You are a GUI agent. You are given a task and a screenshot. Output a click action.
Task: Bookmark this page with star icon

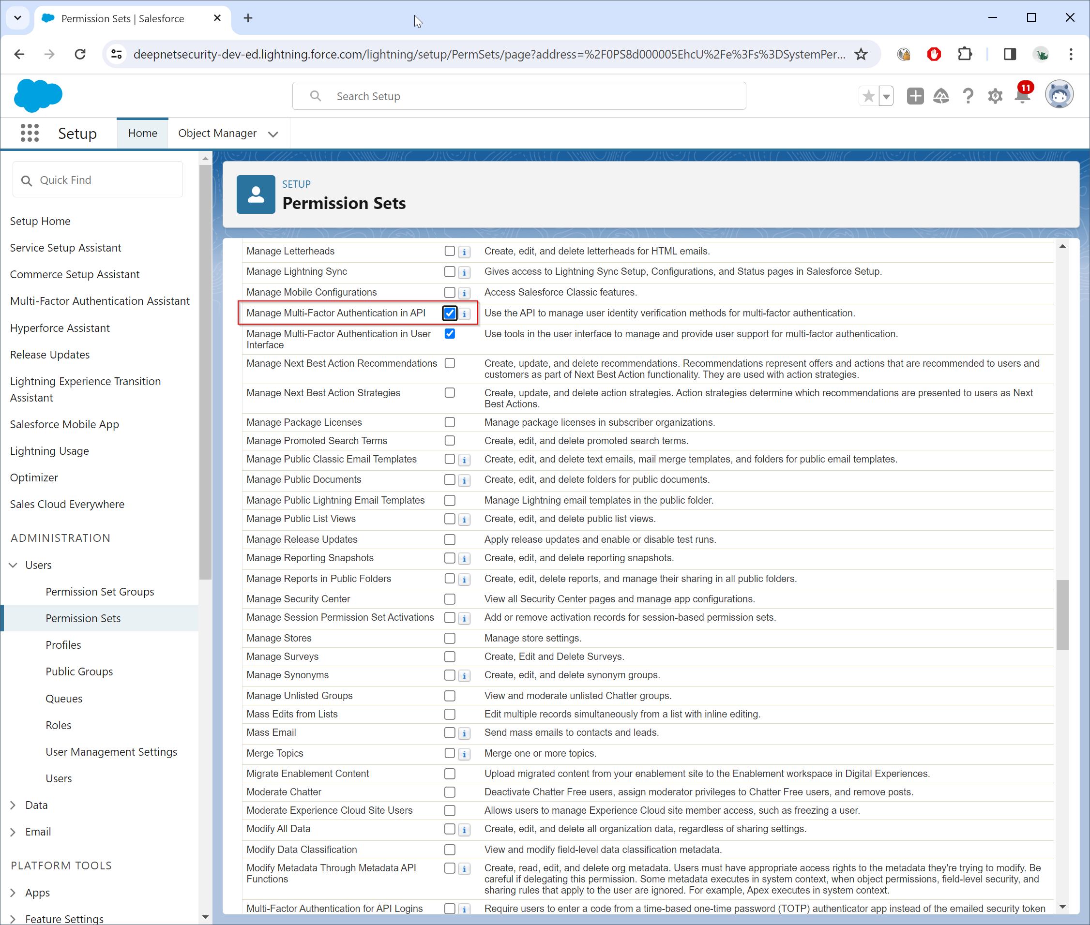point(861,54)
